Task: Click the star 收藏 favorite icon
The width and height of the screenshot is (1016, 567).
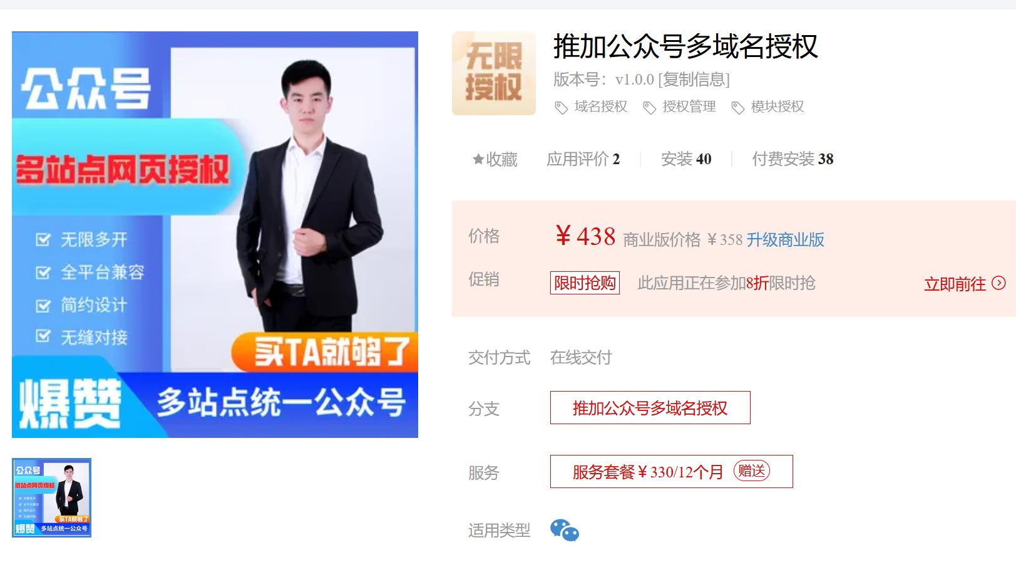Action: pyautogui.click(x=478, y=159)
